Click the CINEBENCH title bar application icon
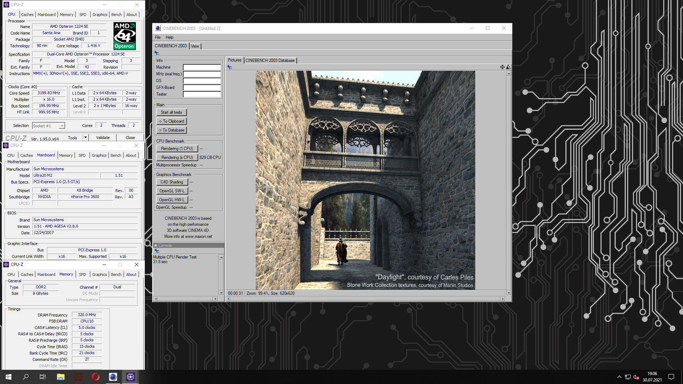 [x=158, y=28]
